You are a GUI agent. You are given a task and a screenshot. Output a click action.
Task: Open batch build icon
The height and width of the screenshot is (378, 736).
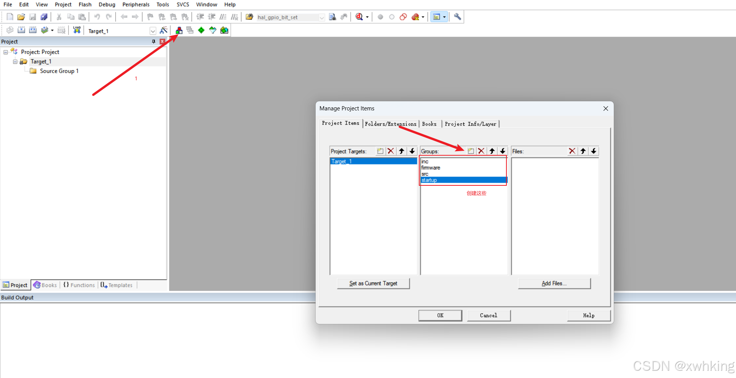(x=45, y=30)
